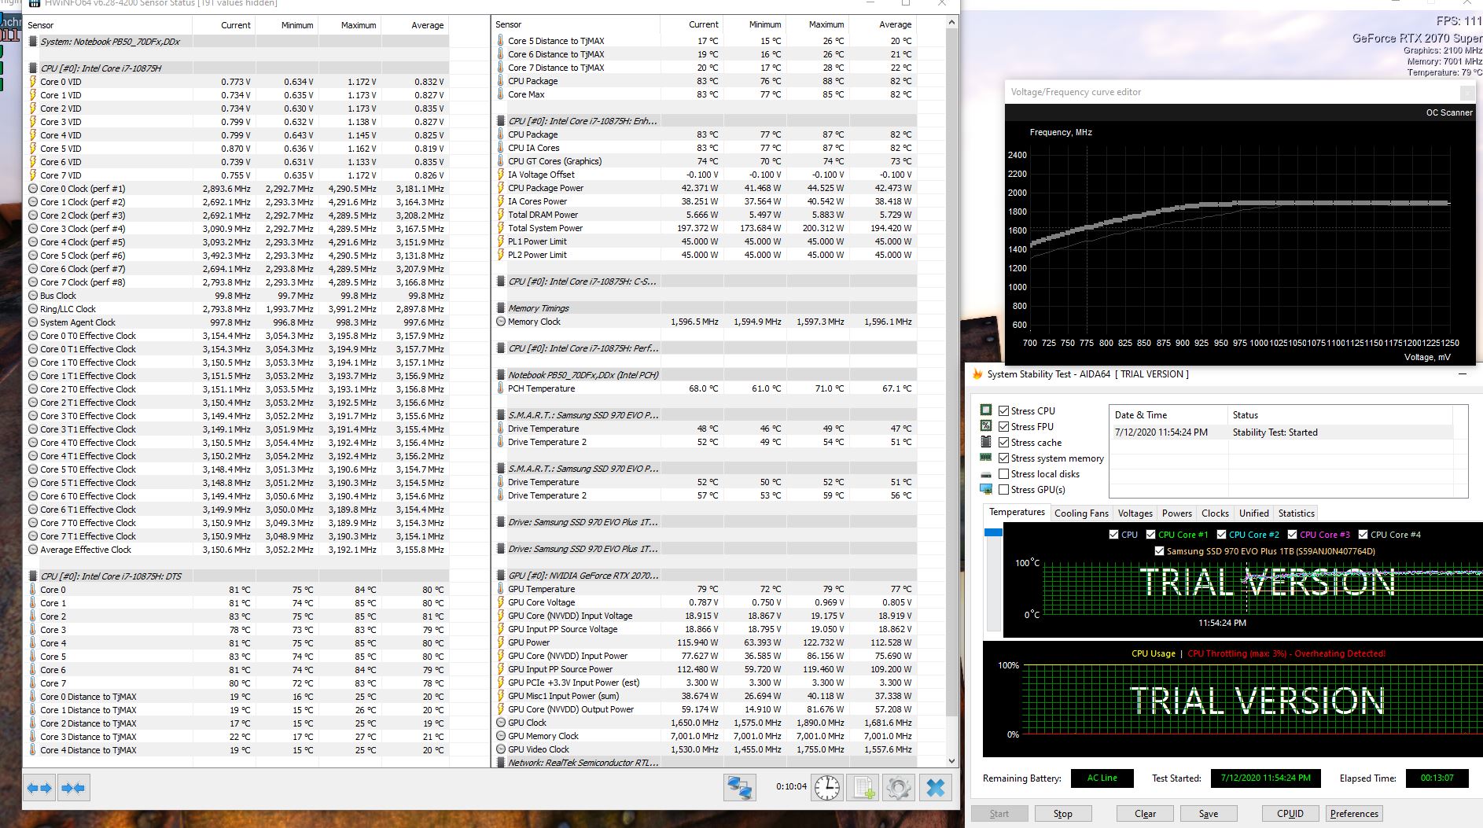
Task: Toggle Stress system memory checkbox
Action: point(1004,458)
